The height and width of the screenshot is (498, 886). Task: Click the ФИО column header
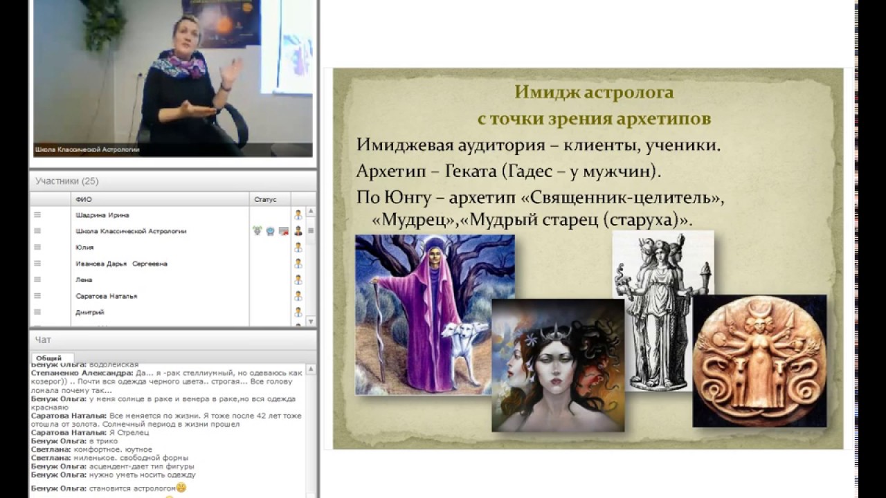point(161,199)
